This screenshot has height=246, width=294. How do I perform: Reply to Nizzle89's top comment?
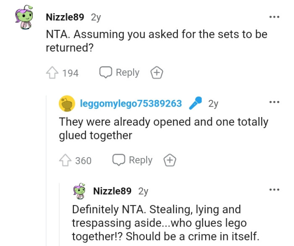tap(120, 72)
